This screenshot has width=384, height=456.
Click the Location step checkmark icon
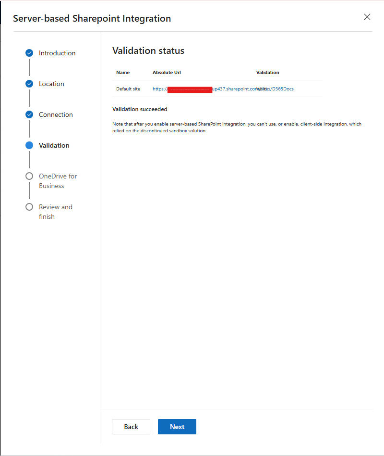[29, 84]
